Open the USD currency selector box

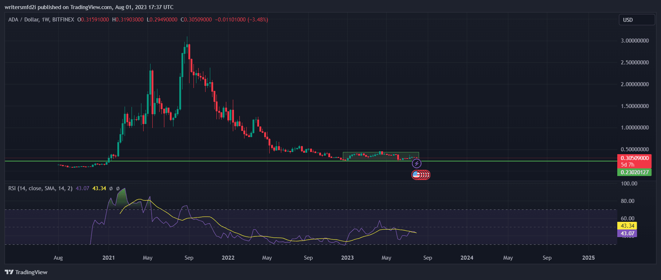pos(636,20)
